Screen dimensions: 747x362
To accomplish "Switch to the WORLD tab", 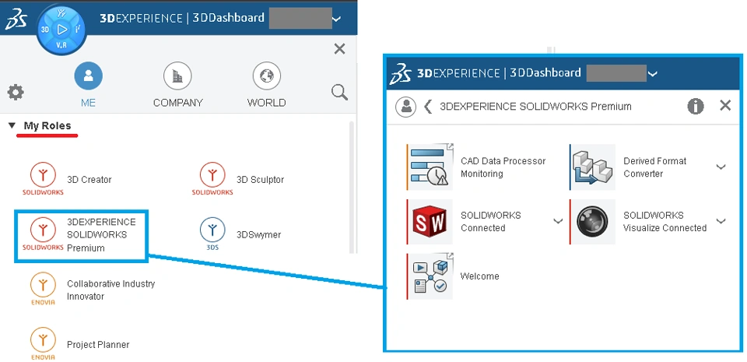I will coord(267,76).
